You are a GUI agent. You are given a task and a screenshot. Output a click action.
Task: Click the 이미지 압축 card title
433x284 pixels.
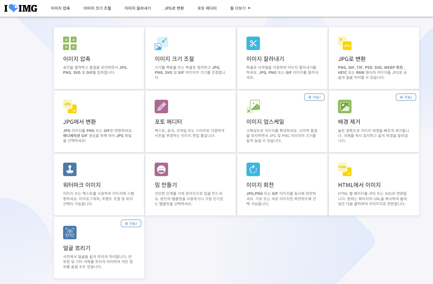(77, 59)
